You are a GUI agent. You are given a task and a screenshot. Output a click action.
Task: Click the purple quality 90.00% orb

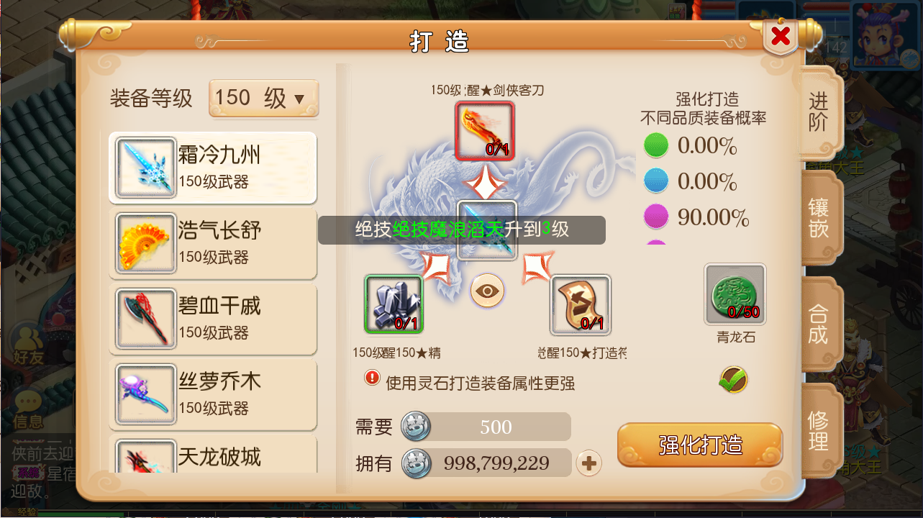pos(656,217)
